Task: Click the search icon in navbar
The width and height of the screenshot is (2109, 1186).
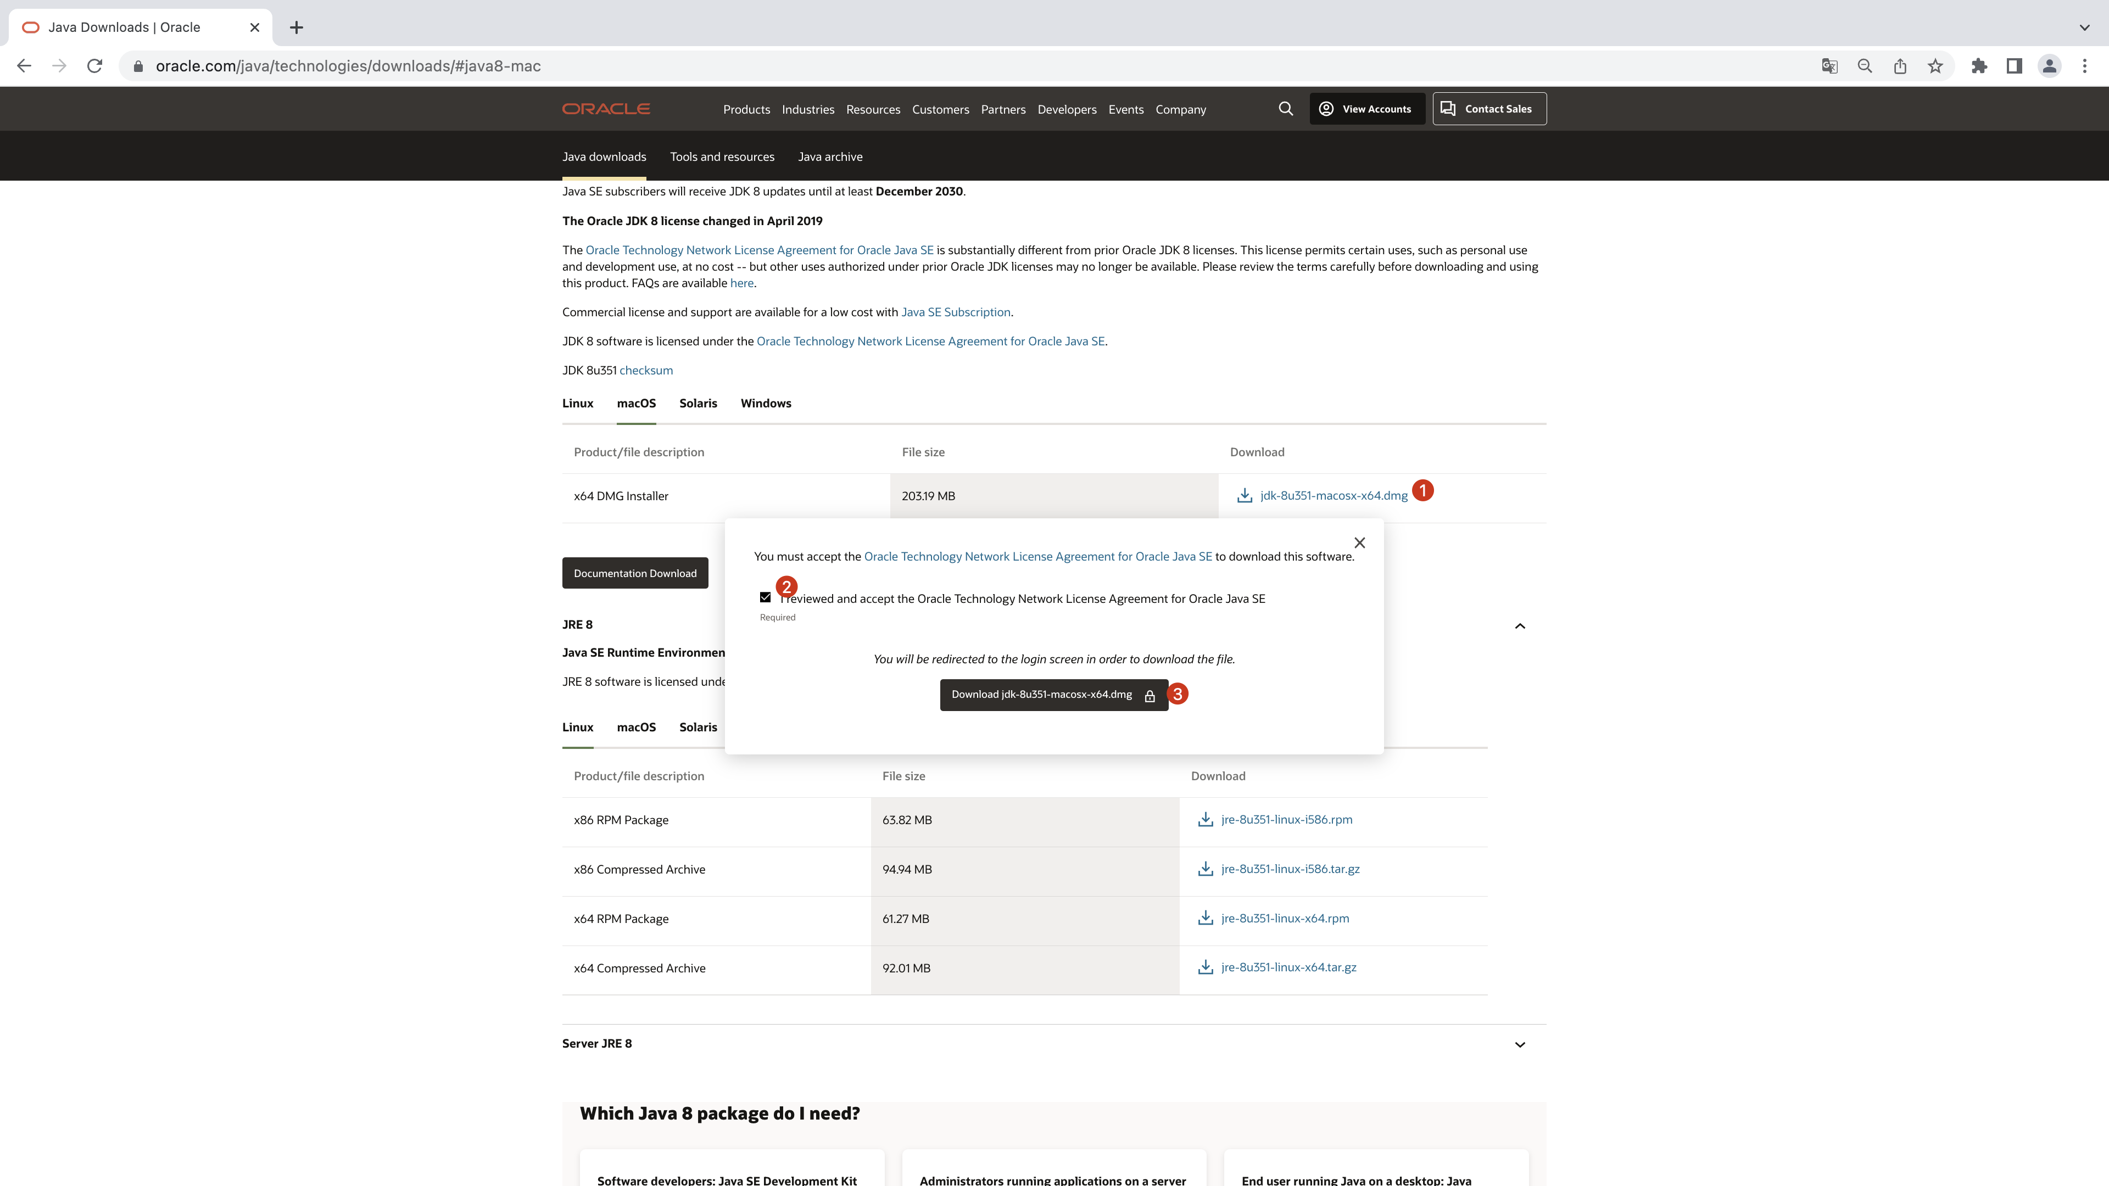Action: 1285,109
